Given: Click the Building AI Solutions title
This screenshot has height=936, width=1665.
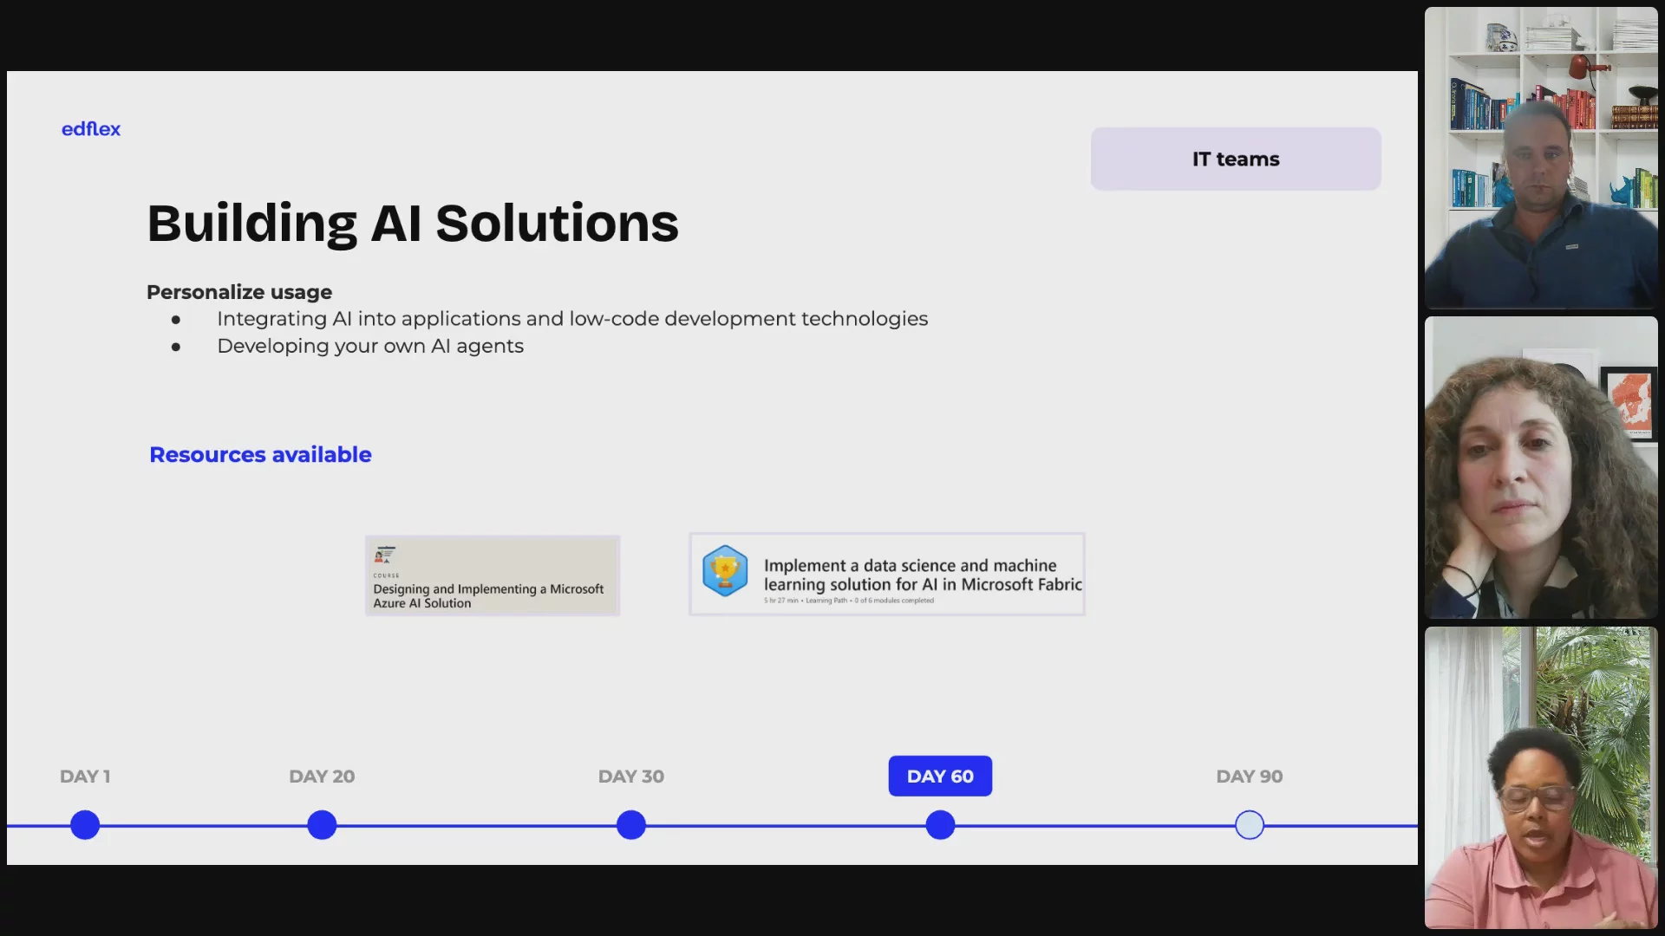Looking at the screenshot, I should click(413, 224).
